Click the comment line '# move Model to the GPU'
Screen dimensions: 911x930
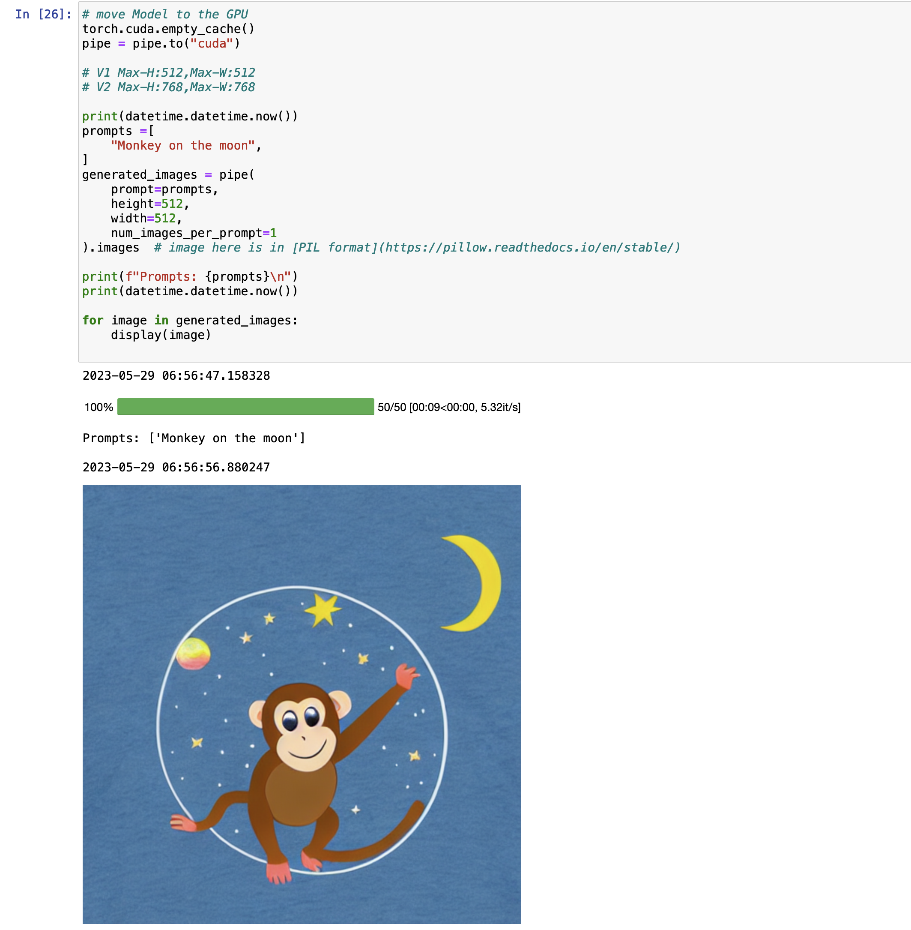165,15
